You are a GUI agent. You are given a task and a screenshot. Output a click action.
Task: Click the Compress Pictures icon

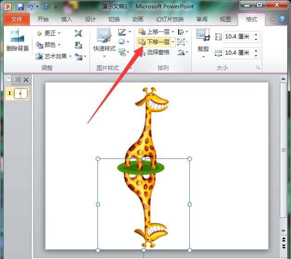pos(78,33)
